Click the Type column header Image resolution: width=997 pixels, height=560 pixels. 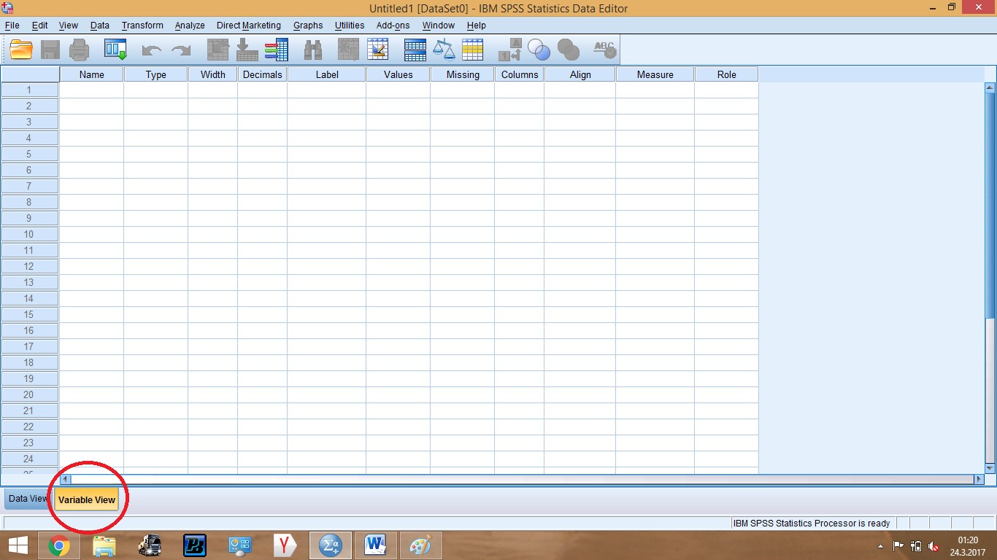(x=156, y=74)
